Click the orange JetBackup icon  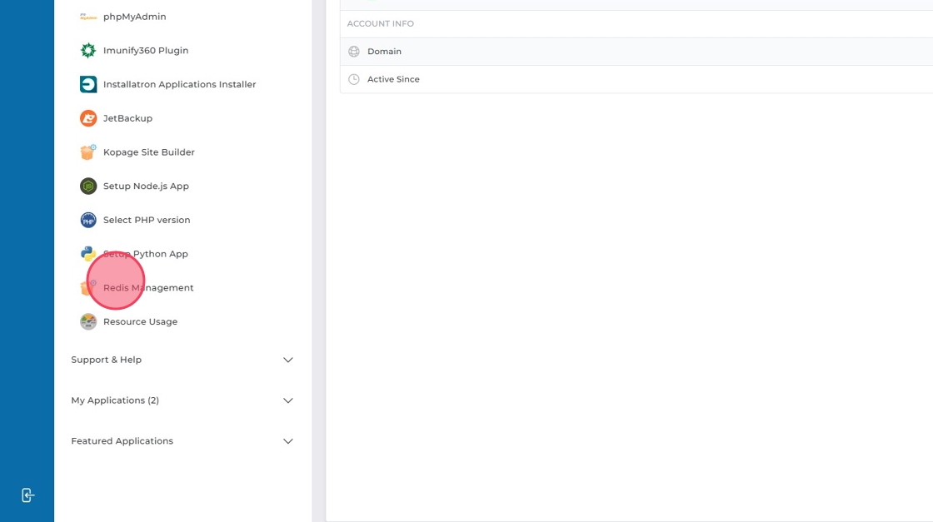(x=88, y=118)
